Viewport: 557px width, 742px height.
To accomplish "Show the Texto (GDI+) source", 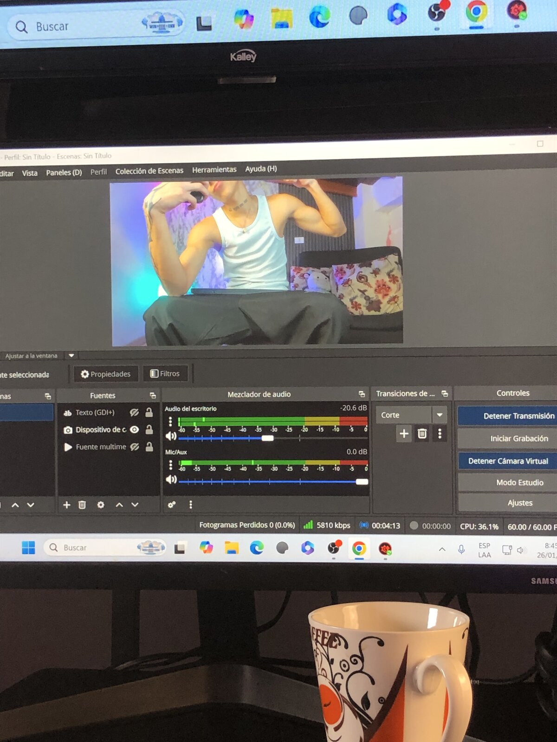I will pyautogui.click(x=135, y=413).
